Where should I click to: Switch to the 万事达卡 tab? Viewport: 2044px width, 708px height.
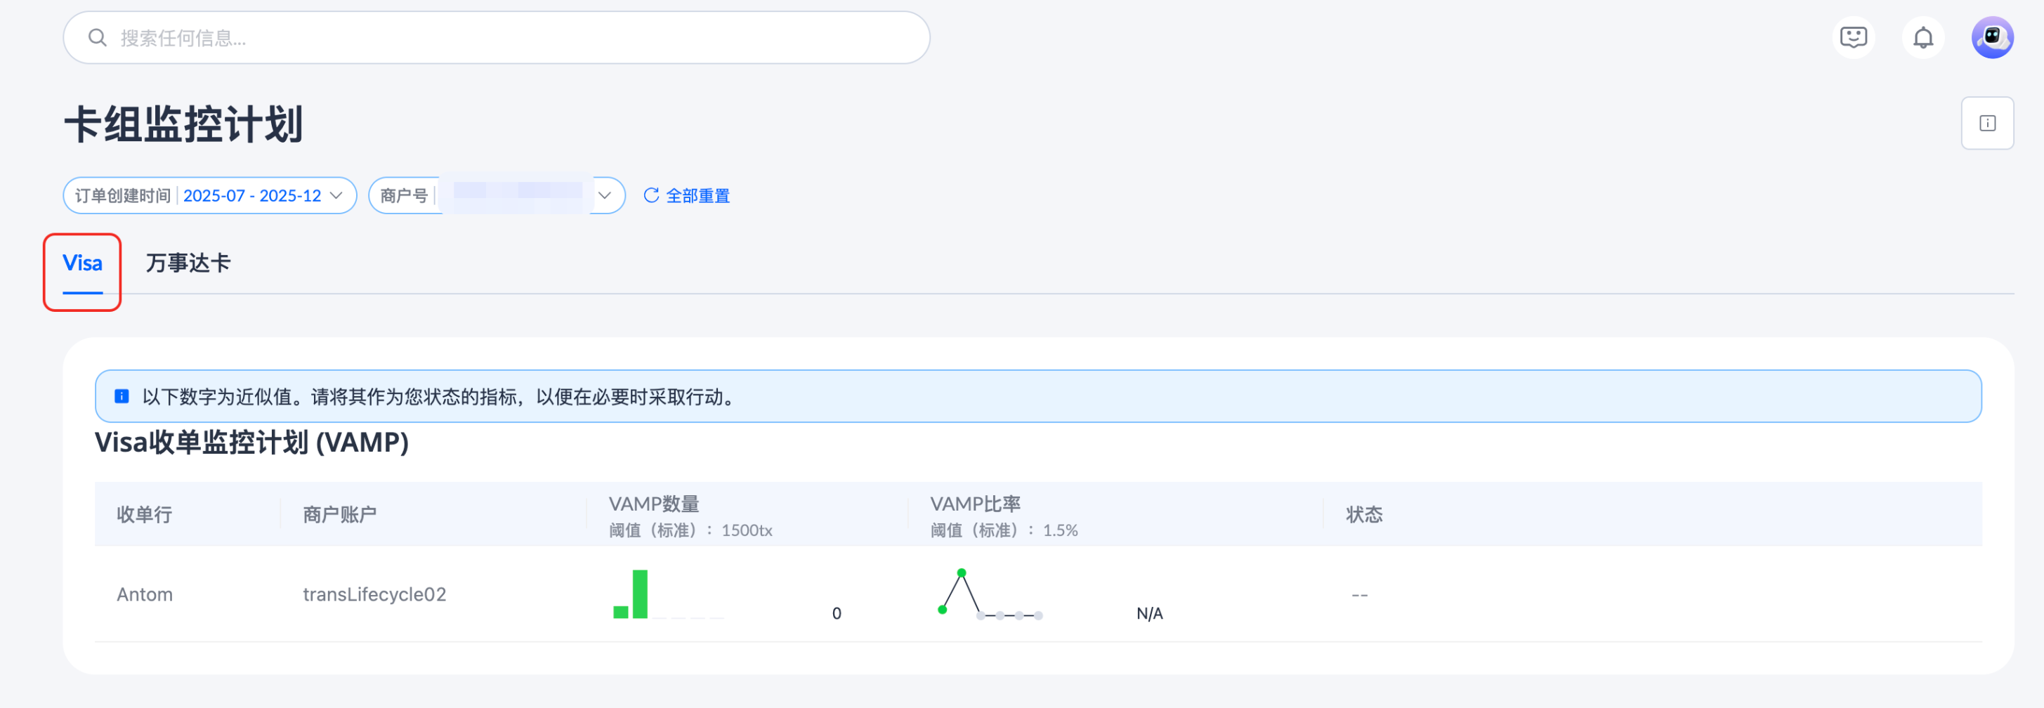click(x=188, y=263)
